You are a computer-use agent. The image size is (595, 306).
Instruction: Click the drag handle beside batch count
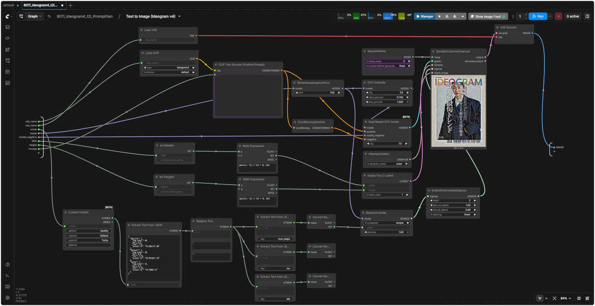tap(513, 16)
